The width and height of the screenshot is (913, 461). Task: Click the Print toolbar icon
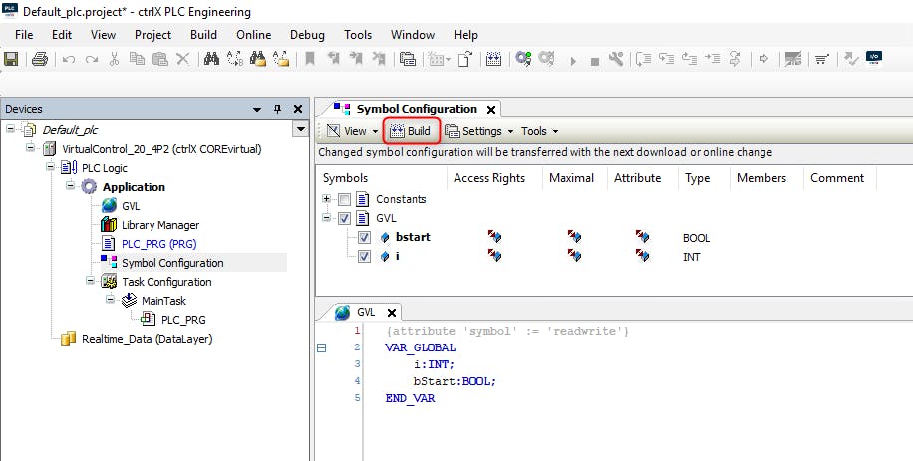pos(39,59)
